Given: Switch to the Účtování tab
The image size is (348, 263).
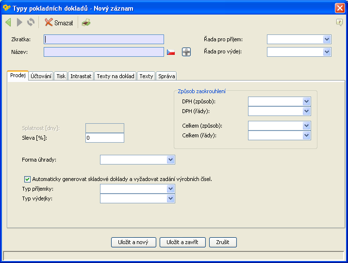Looking at the screenshot, I should pyautogui.click(x=41, y=76).
